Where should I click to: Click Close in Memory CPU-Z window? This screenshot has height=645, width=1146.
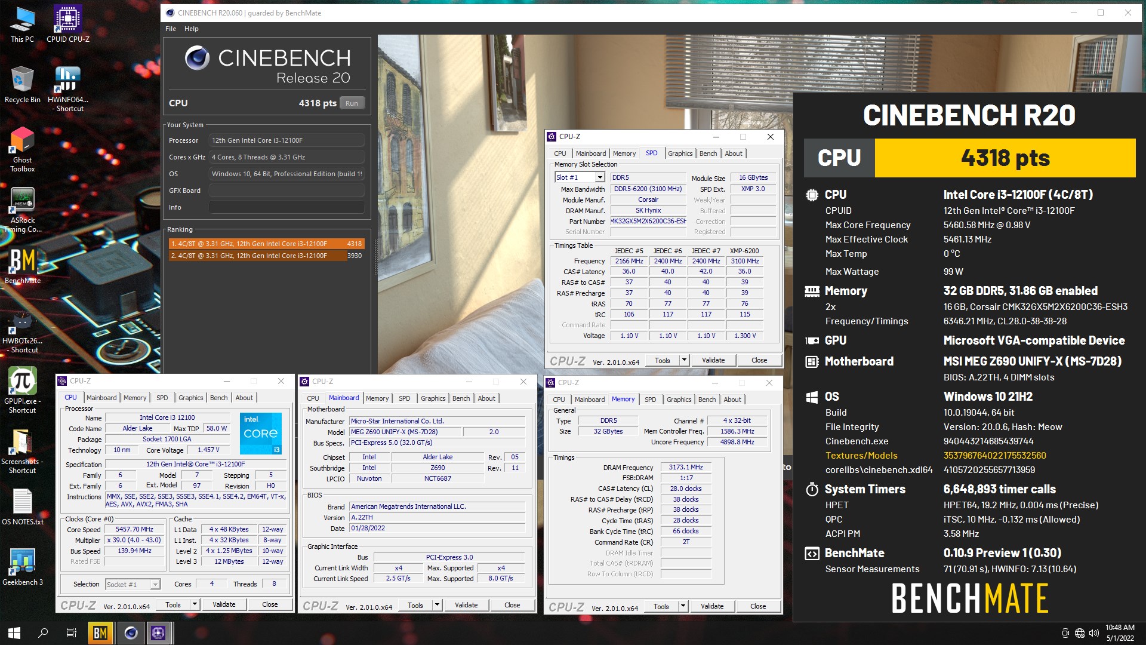tap(758, 606)
